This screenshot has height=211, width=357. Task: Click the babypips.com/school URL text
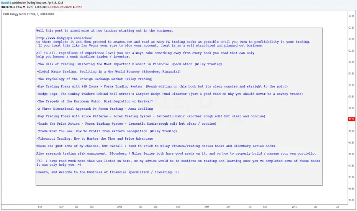pos(64,38)
